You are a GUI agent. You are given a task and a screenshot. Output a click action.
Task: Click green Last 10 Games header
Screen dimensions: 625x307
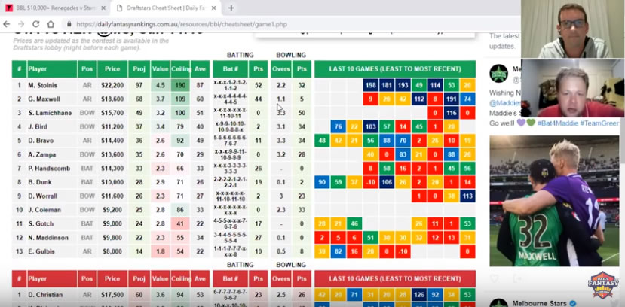tap(395, 68)
